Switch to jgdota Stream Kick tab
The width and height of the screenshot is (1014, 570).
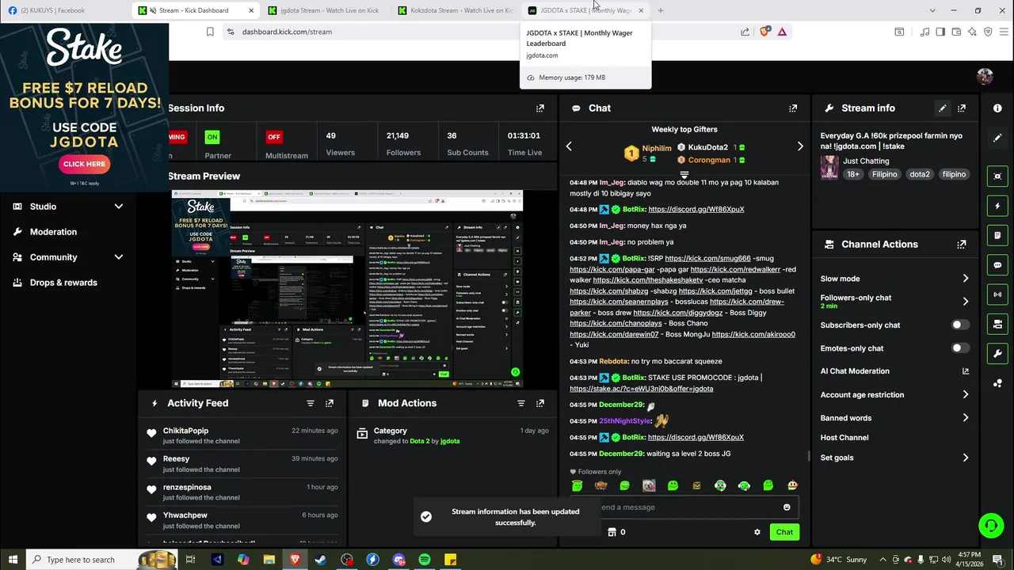[x=325, y=10]
